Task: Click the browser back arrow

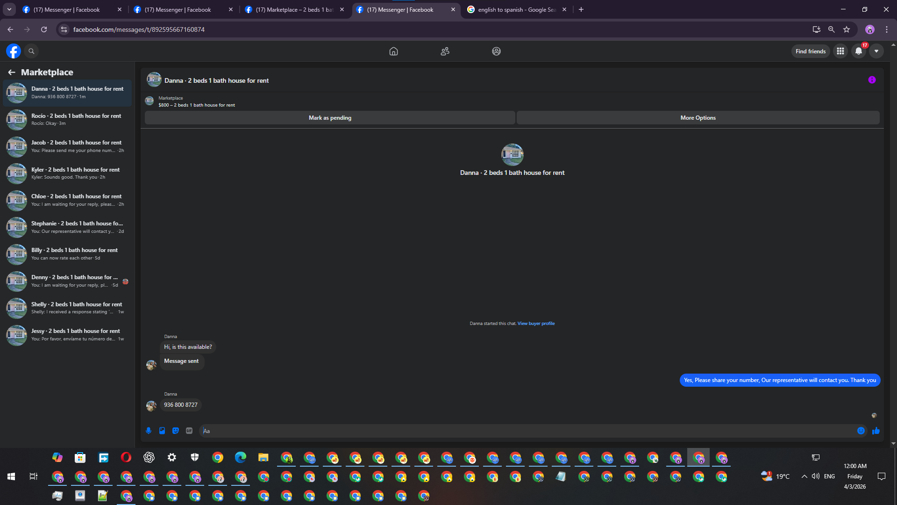Action: coord(10,29)
